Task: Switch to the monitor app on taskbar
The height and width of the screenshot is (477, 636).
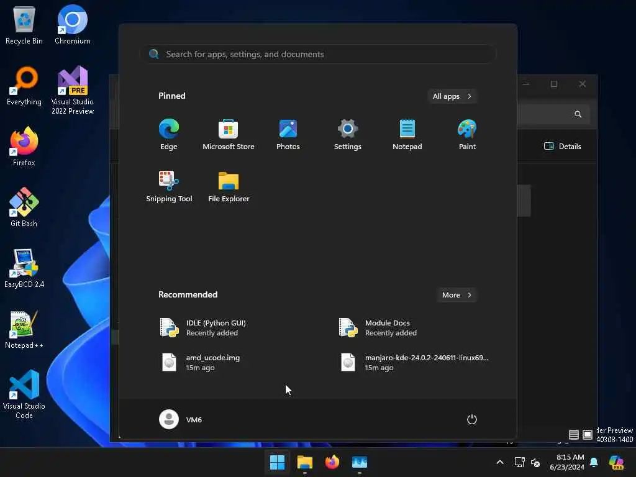Action: [360, 462]
